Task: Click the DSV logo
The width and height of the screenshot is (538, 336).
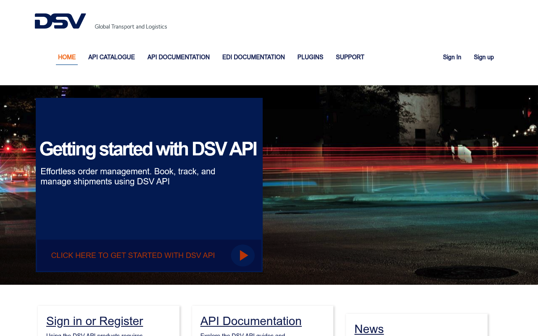Action: pos(60,21)
